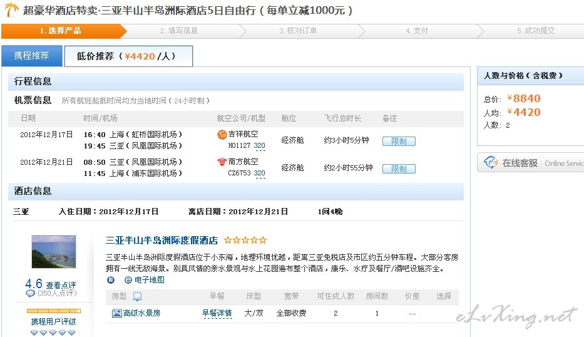This screenshot has width=584, height=337.
Task: Click the China Southern Airlines logo icon
Action: click(x=222, y=162)
